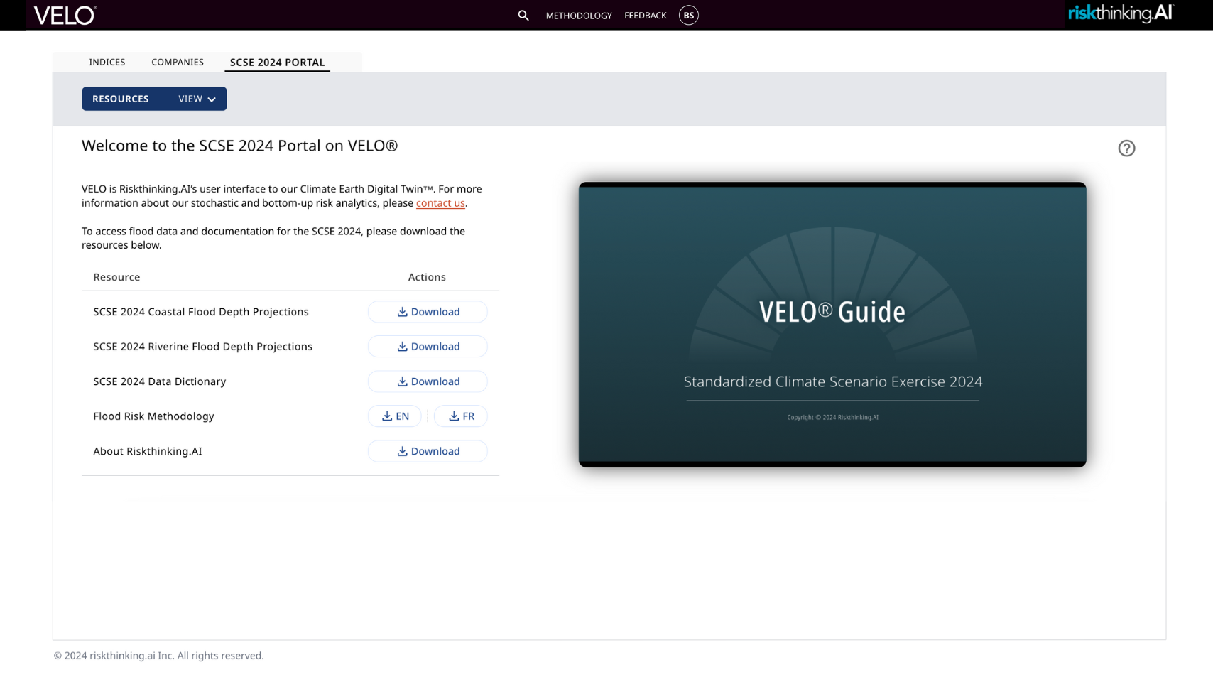Image resolution: width=1213 pixels, height=682 pixels.
Task: Open the SCSE 2024 PORTAL tab
Action: coord(277,63)
